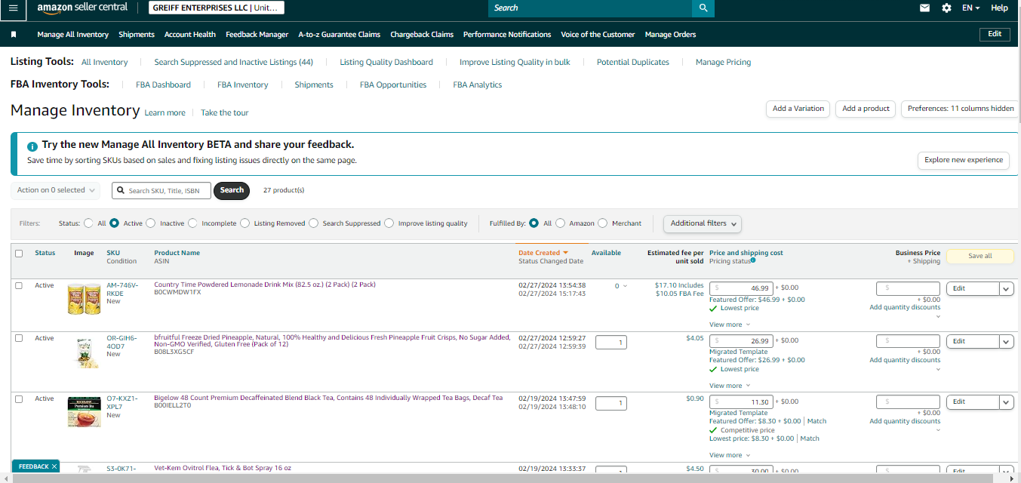Toggle the select-all checkbox in table header
The height and width of the screenshot is (483, 1021).
pos(19,254)
